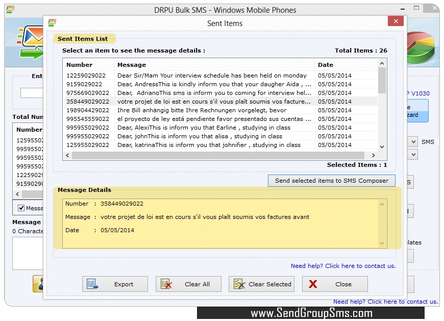
Task: Click the number 358449029022 in Message Details
Action: 122,204
